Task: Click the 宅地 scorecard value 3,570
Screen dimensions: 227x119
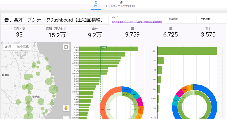Action: (208, 35)
